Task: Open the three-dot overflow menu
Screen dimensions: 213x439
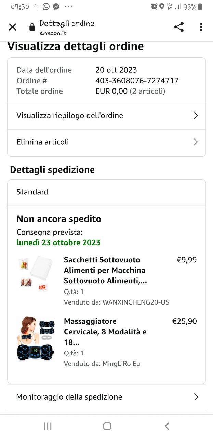Action: [201, 27]
